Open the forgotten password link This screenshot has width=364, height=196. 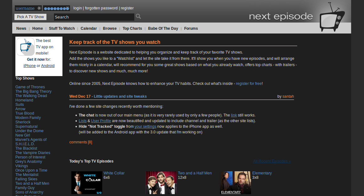(x=101, y=8)
